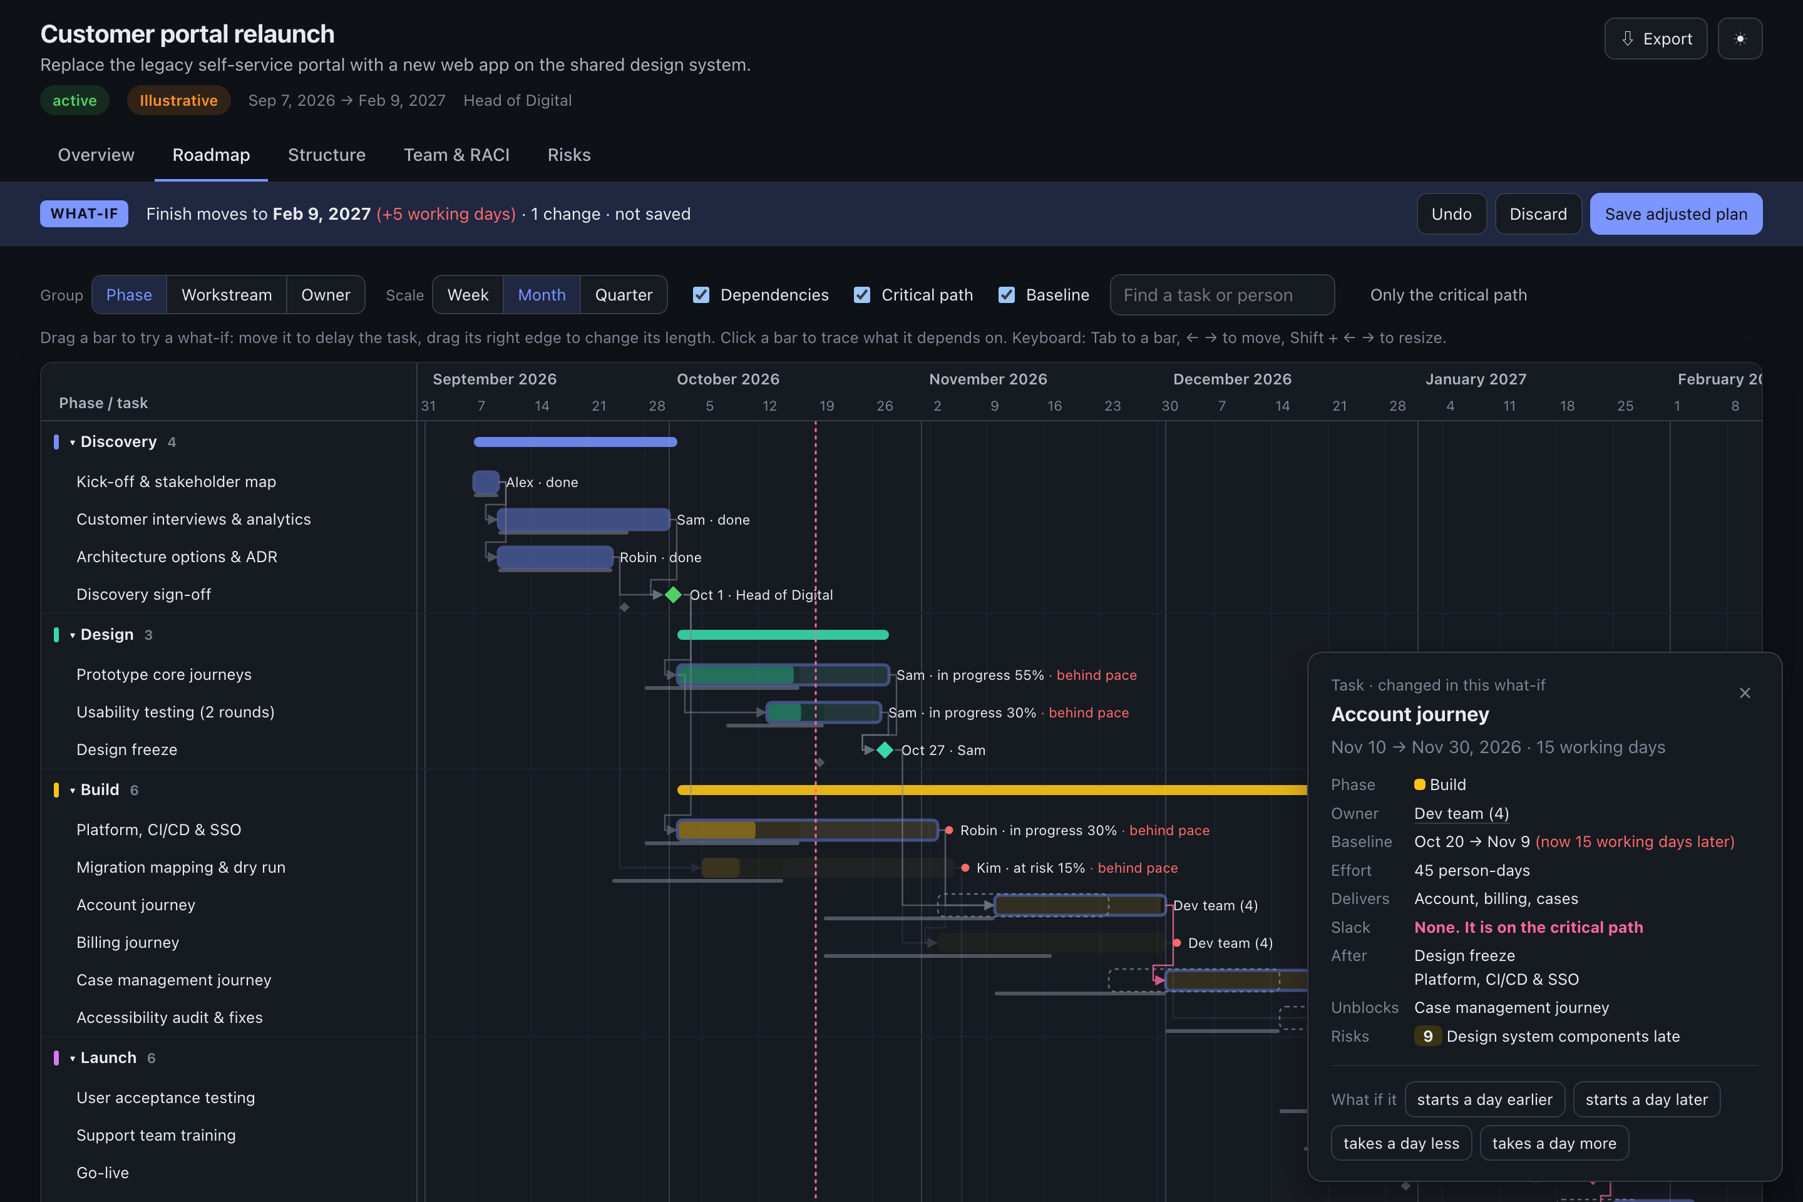The width and height of the screenshot is (1803, 1202).
Task: Collapse the Build phase group
Action: [x=73, y=790]
